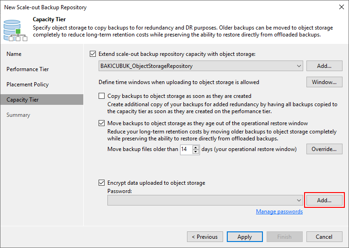Close the New Scale-out Backup Repository dialog
This screenshot has width=349, height=248.
[x=342, y=7]
